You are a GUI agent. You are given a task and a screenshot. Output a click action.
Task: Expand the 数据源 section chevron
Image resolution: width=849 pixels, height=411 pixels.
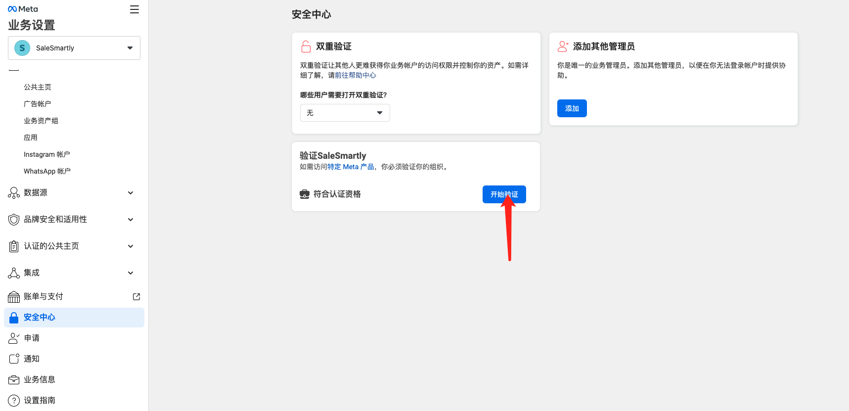[x=131, y=193]
